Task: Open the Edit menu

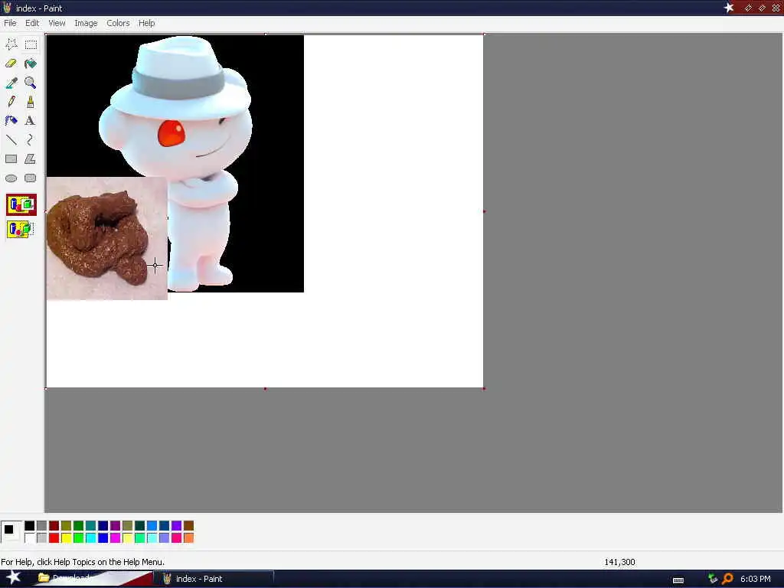Action: [x=32, y=23]
